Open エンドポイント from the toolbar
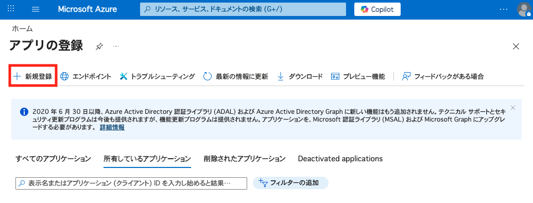The image size is (533, 203). 85,76
